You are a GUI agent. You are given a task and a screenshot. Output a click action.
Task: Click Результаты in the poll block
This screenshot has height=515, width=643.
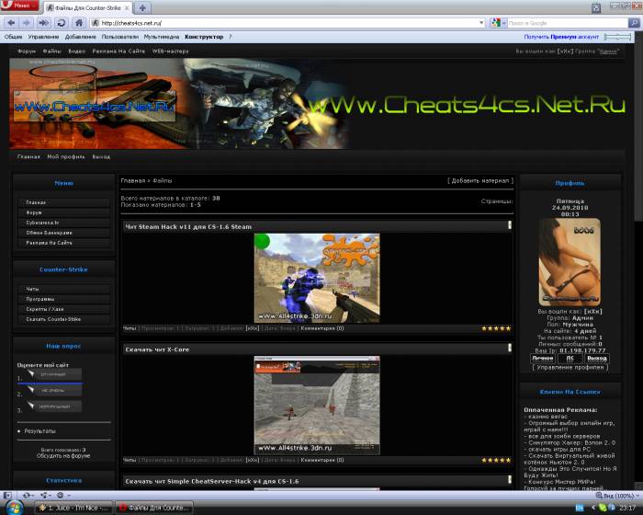click(x=39, y=430)
